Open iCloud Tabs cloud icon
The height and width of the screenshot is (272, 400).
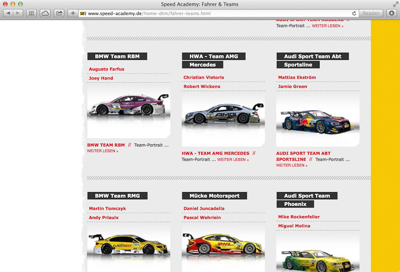(x=45, y=13)
